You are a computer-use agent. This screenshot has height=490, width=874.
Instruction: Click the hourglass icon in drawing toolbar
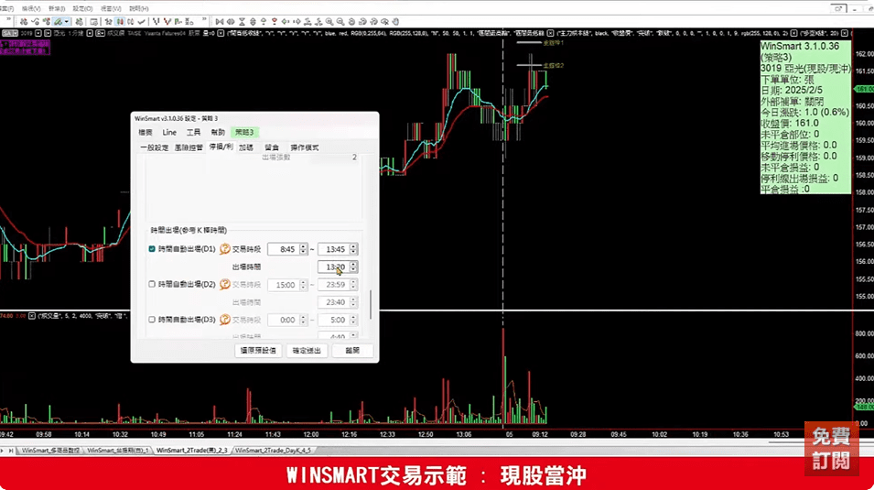(x=242, y=22)
